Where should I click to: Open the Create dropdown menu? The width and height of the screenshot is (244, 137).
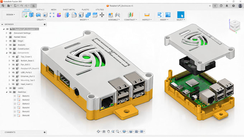click(x=41, y=20)
